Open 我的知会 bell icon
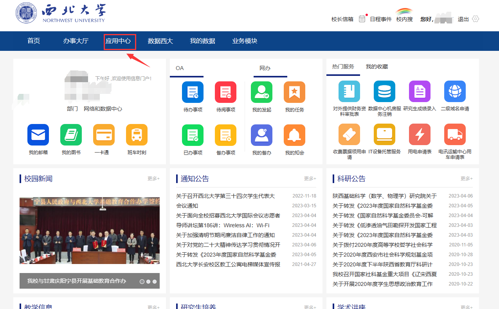Image resolution: width=499 pixels, height=309 pixels. coord(294,135)
